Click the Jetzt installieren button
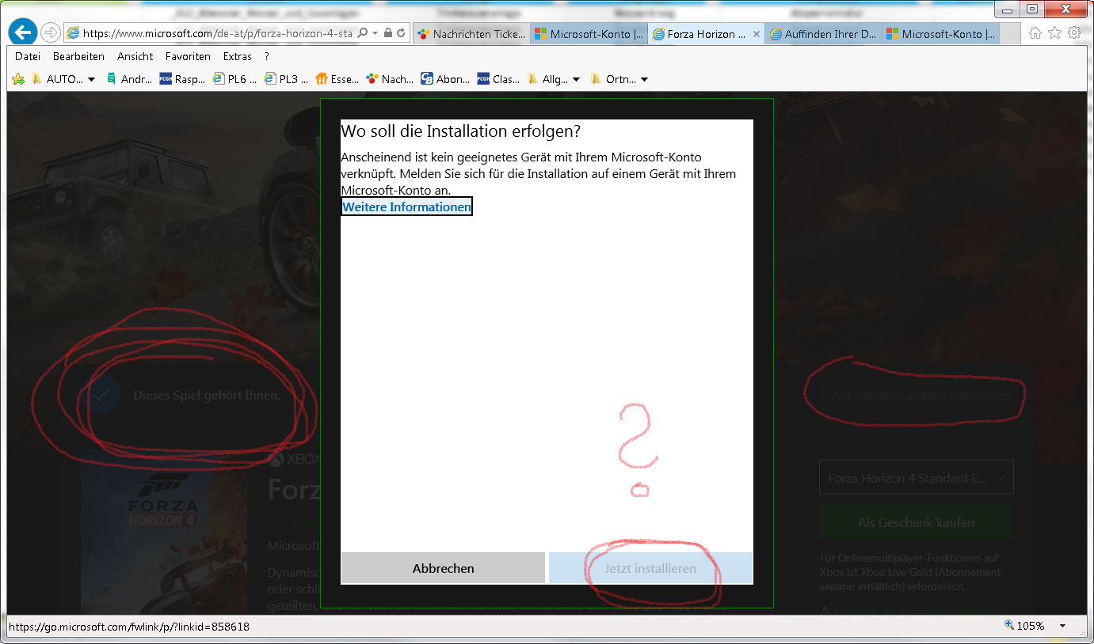1094x644 pixels. point(650,567)
